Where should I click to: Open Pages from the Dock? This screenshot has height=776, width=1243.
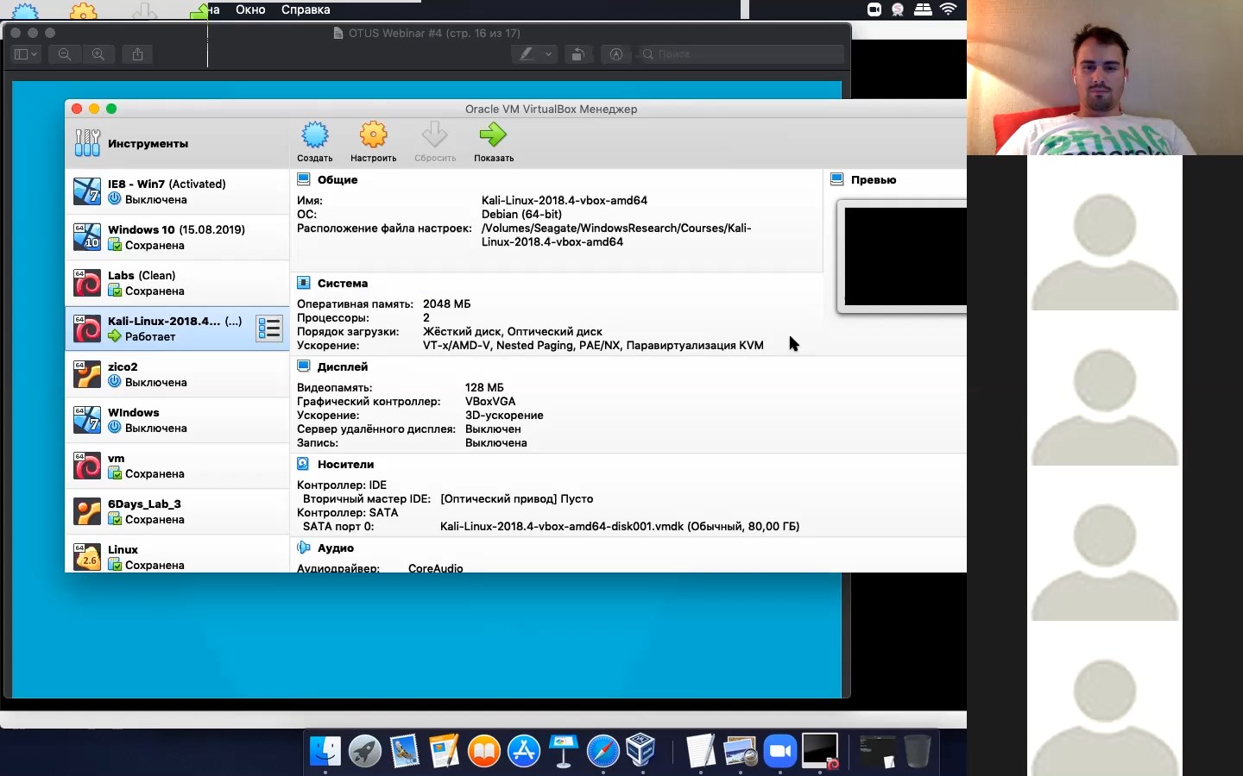(x=444, y=751)
